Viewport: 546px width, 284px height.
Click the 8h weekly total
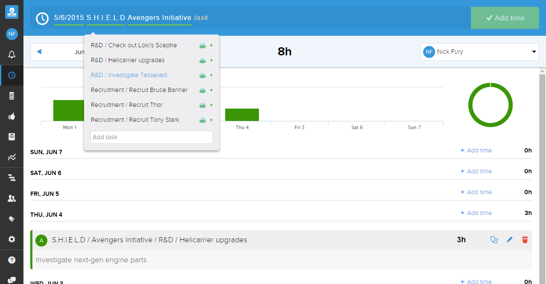coord(285,52)
